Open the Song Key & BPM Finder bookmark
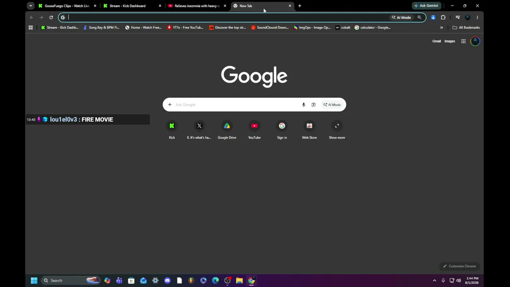 tap(101, 28)
